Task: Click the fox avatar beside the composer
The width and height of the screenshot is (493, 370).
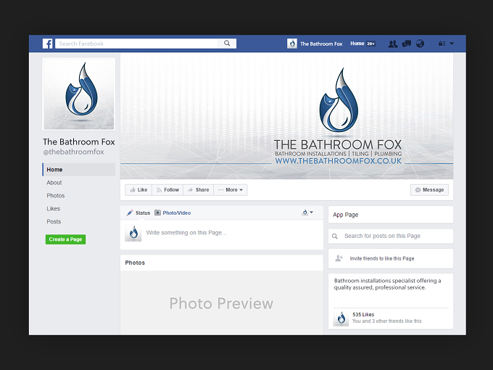Action: pos(133,233)
